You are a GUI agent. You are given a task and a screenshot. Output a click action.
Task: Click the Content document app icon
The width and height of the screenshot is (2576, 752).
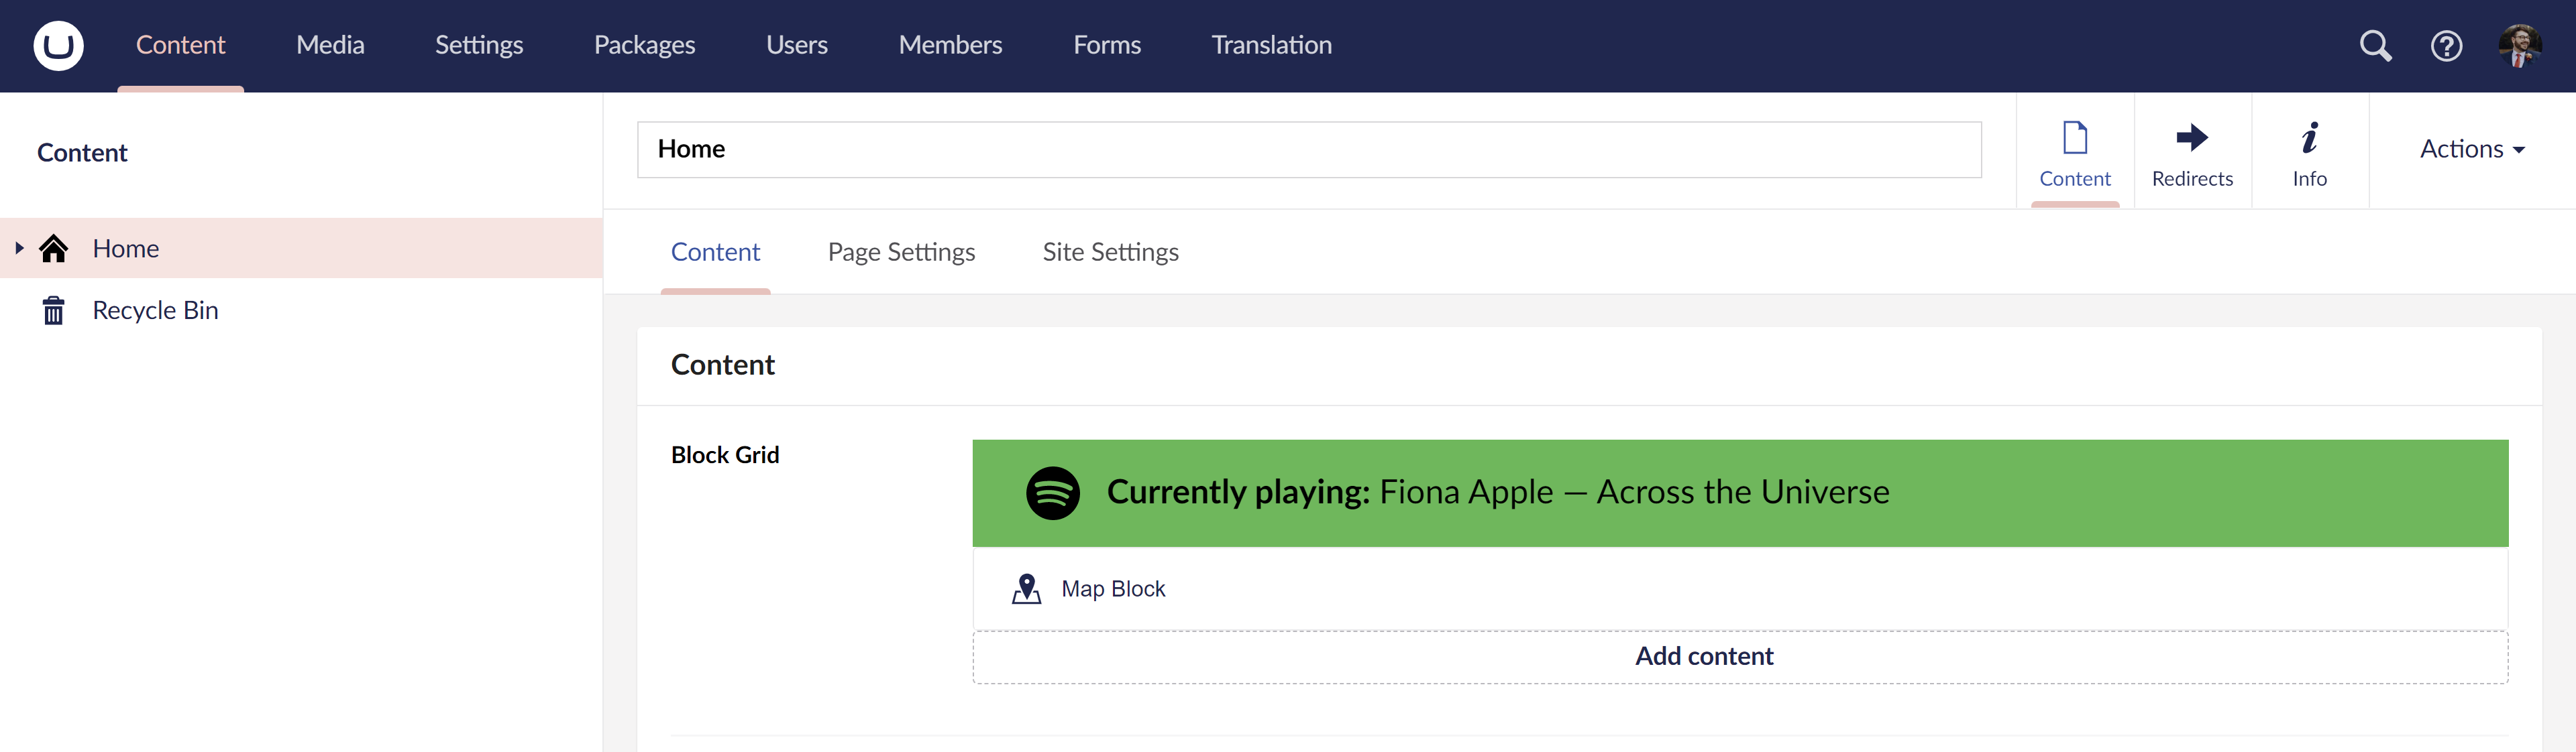2075,138
